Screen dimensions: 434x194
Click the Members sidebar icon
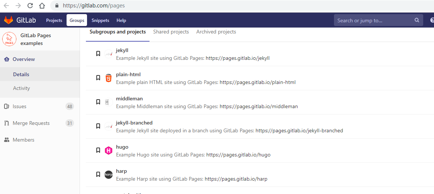click(x=7, y=140)
